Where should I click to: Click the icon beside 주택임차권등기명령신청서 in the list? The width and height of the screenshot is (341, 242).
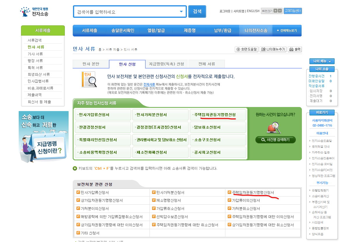229,192
